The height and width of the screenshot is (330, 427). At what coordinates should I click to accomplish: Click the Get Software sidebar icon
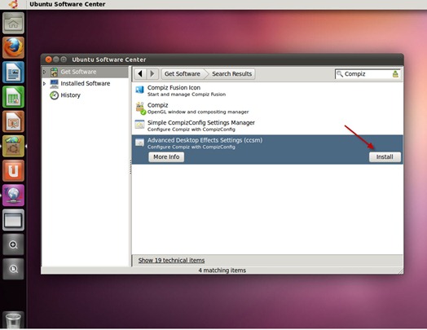tap(55, 72)
